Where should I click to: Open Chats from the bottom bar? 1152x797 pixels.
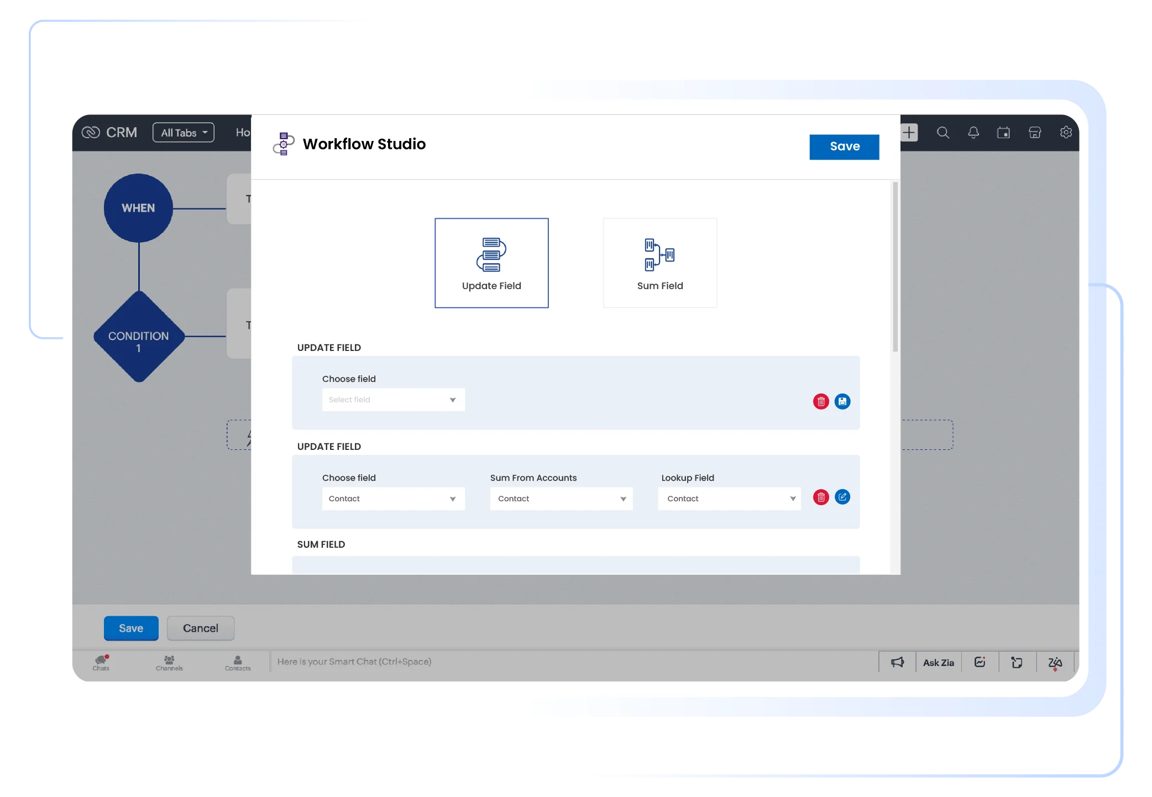pos(101,663)
